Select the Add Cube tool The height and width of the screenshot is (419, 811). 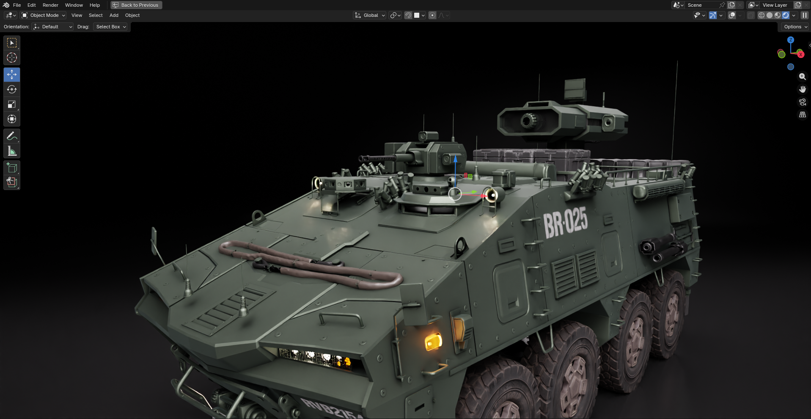12,168
